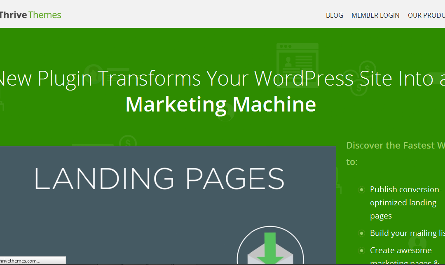
Task: Click 'Build your mailing list' bullet text
Action: coord(407,233)
